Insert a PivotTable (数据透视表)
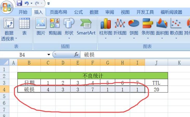The image size is (190, 117). tap(9, 30)
